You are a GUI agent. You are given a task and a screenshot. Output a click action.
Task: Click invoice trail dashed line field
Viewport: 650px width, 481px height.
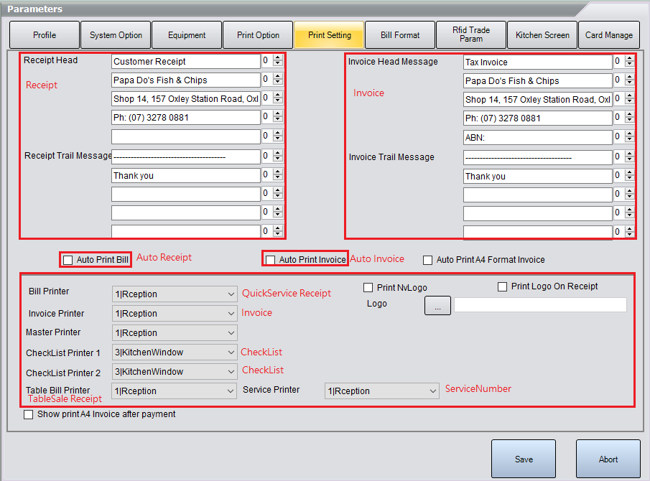coord(538,157)
